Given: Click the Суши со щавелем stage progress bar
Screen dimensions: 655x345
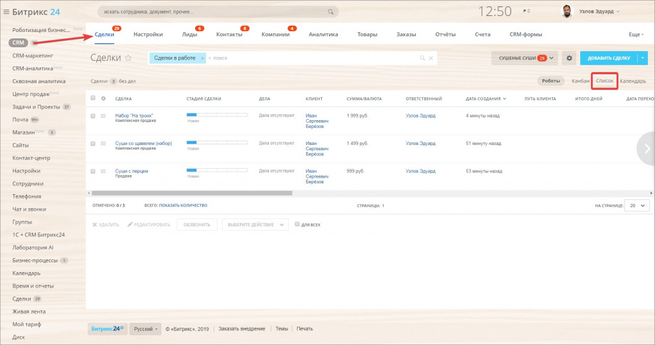Looking at the screenshot, I should pos(217,142).
